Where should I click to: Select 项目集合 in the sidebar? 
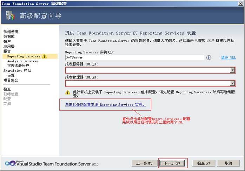11,80
